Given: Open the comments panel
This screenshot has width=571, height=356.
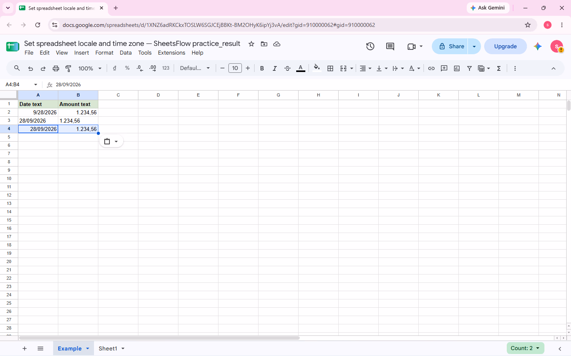Looking at the screenshot, I should pos(390,46).
